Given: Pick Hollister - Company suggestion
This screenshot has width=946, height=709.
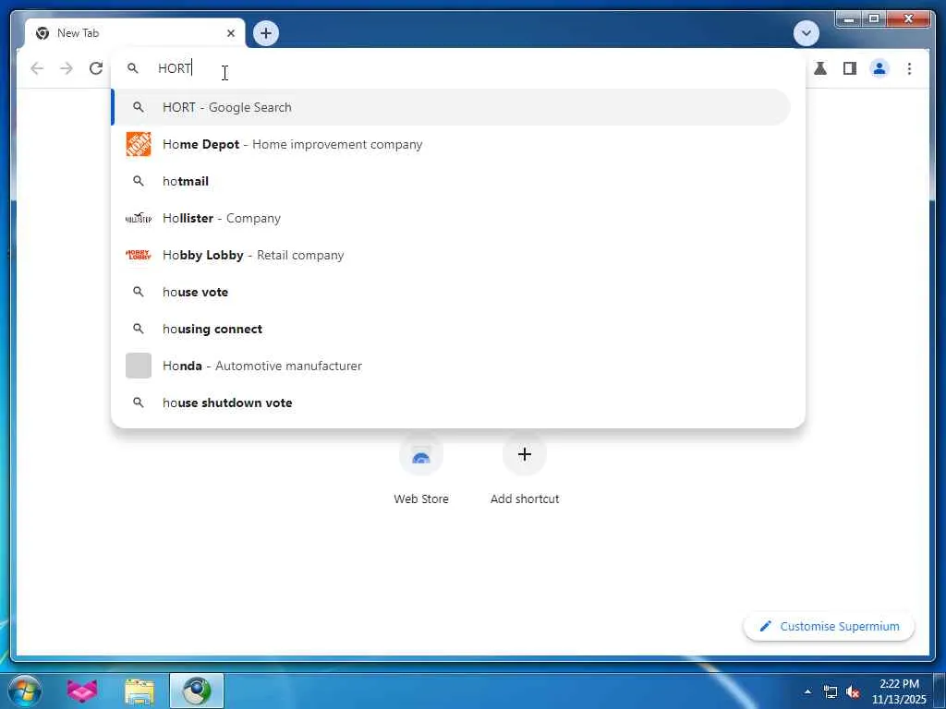Looking at the screenshot, I should tap(451, 218).
